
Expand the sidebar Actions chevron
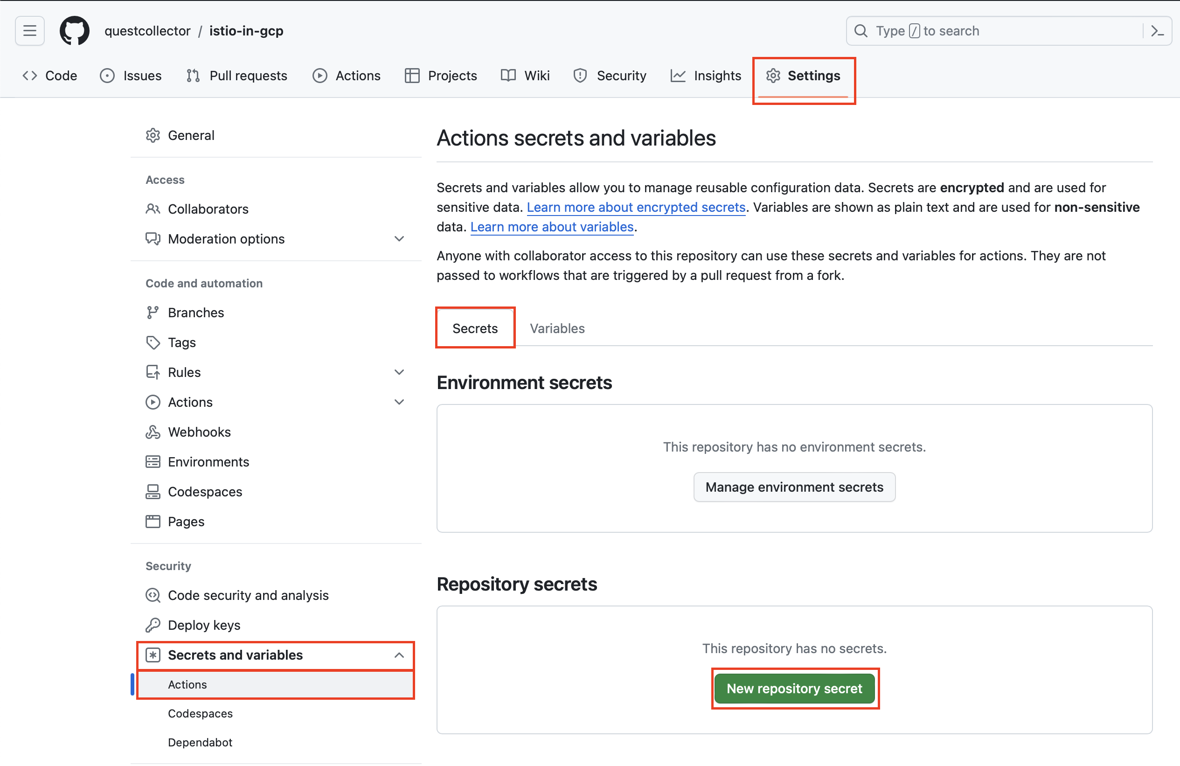coord(399,402)
